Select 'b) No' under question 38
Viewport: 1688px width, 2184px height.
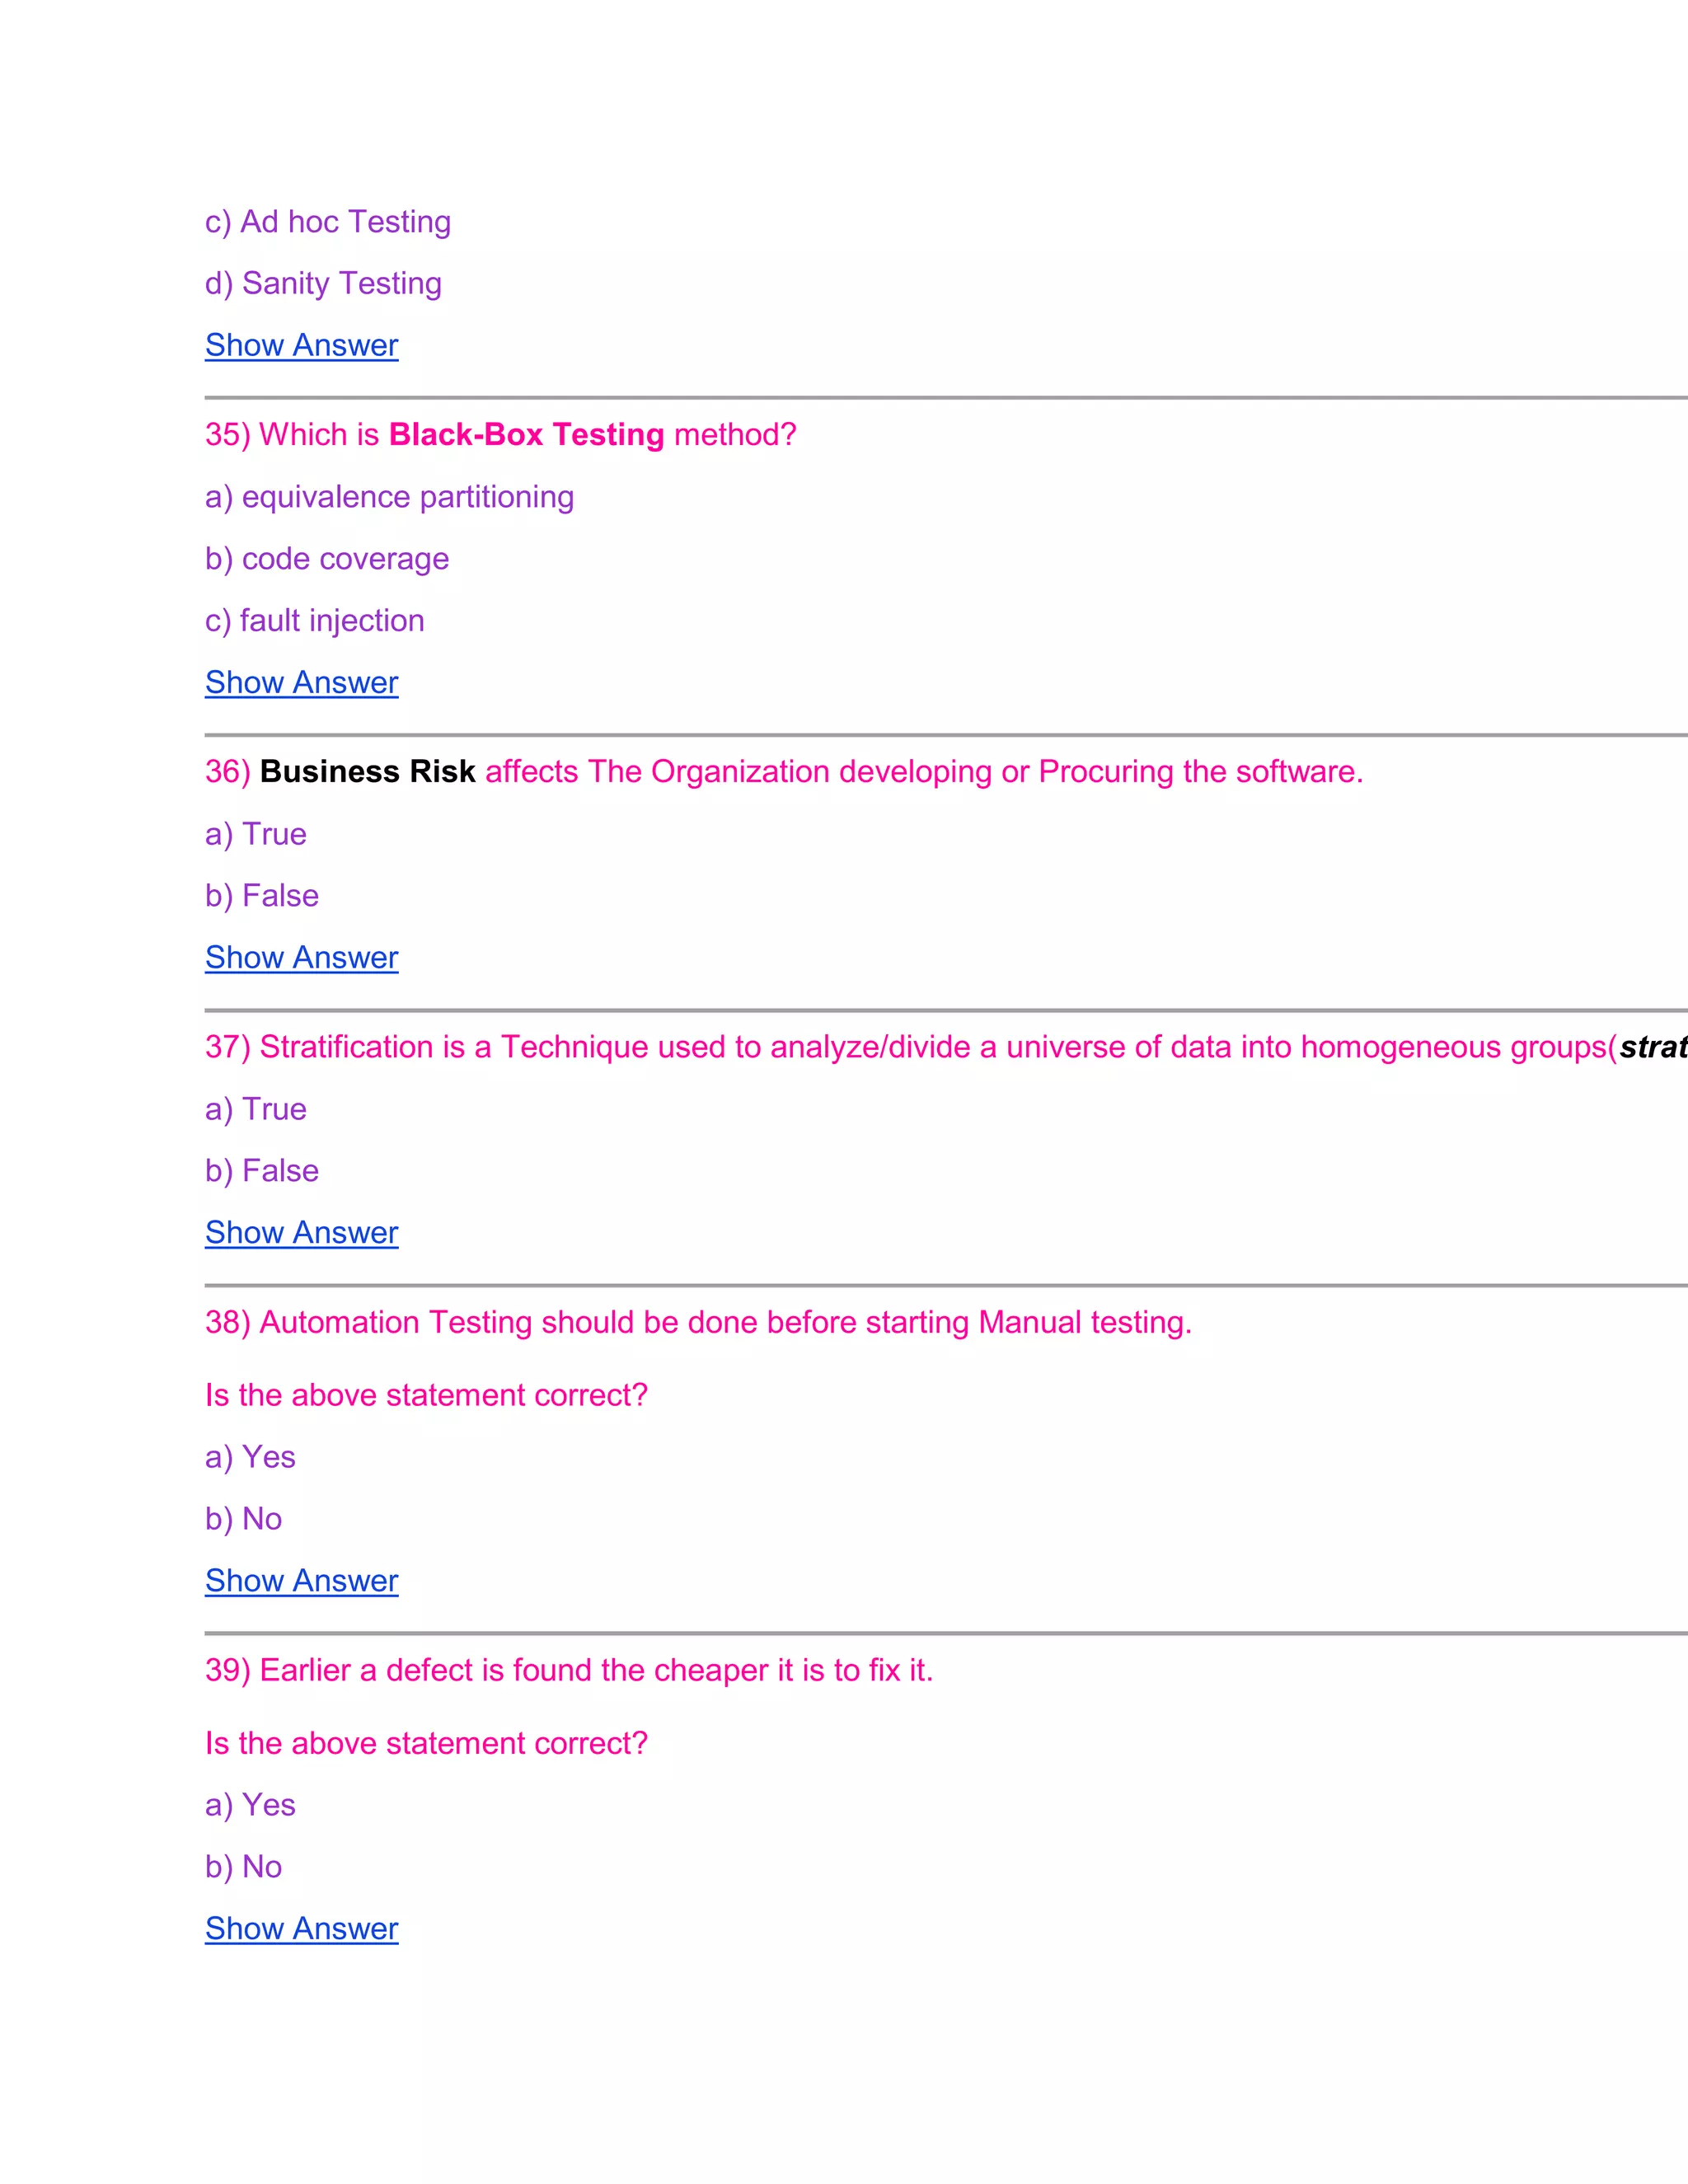click(x=243, y=1519)
